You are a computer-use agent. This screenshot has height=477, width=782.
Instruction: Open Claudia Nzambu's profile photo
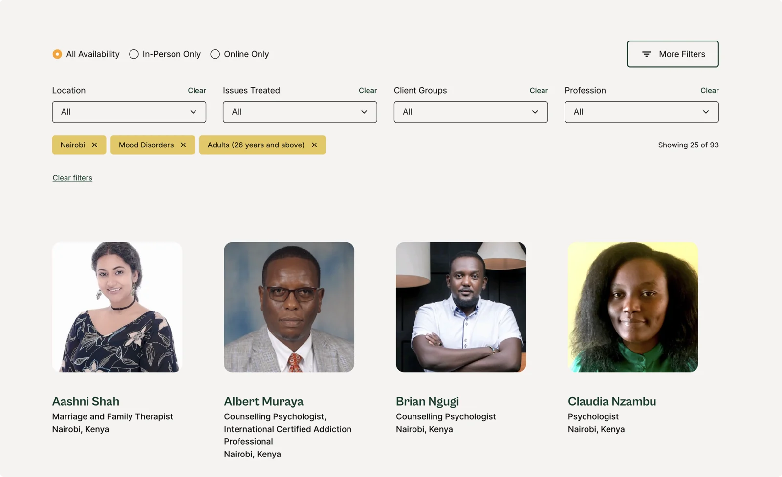point(633,307)
